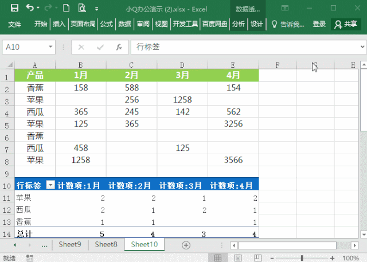Click the Ribbon Display Options icon
This screenshot has width=367, height=262.
(285, 8)
